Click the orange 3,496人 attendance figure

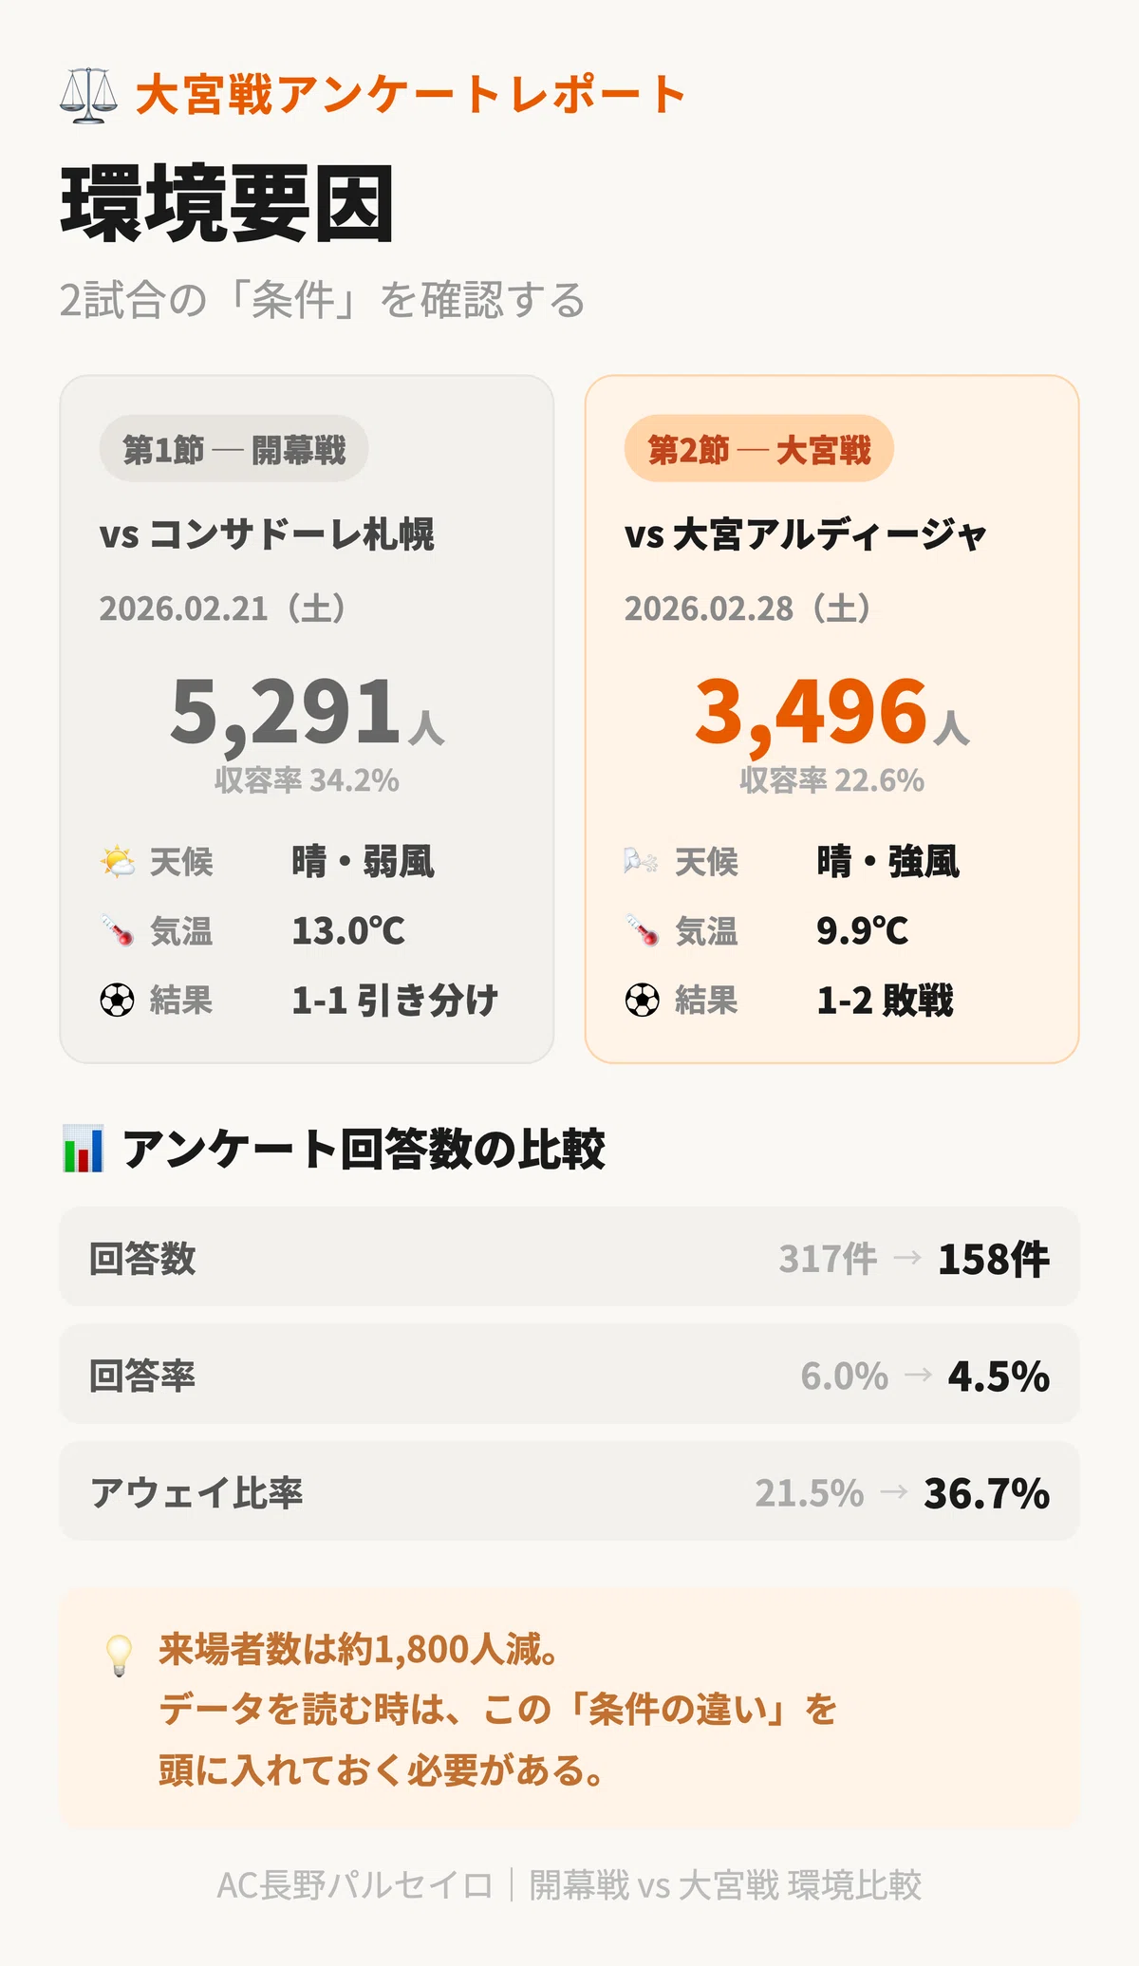coord(831,711)
